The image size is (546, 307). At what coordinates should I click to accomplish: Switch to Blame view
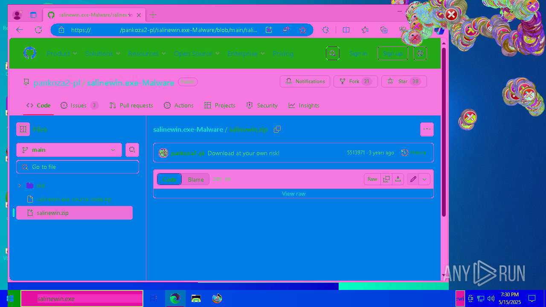coord(196,180)
